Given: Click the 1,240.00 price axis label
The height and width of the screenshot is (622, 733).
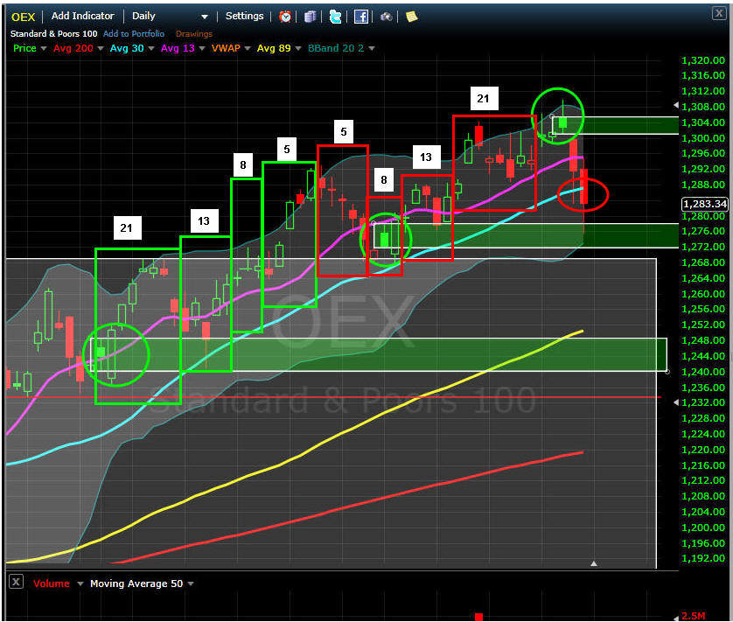Looking at the screenshot, I should click(x=703, y=372).
